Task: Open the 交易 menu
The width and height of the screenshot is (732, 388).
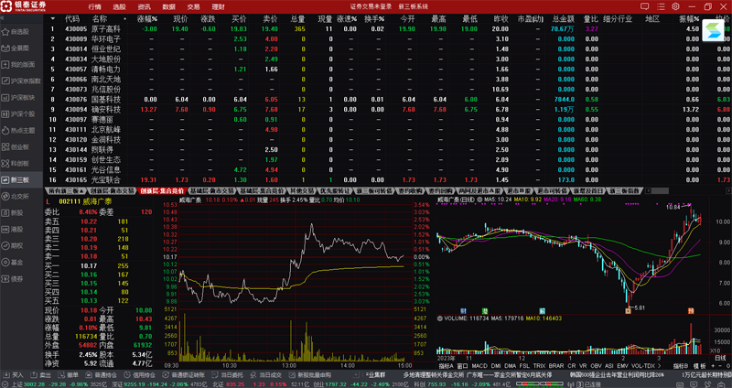Action: coord(193,7)
